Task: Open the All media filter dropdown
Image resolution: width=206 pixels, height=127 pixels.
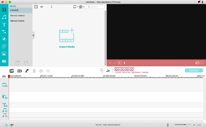Action: (x=46, y=7)
